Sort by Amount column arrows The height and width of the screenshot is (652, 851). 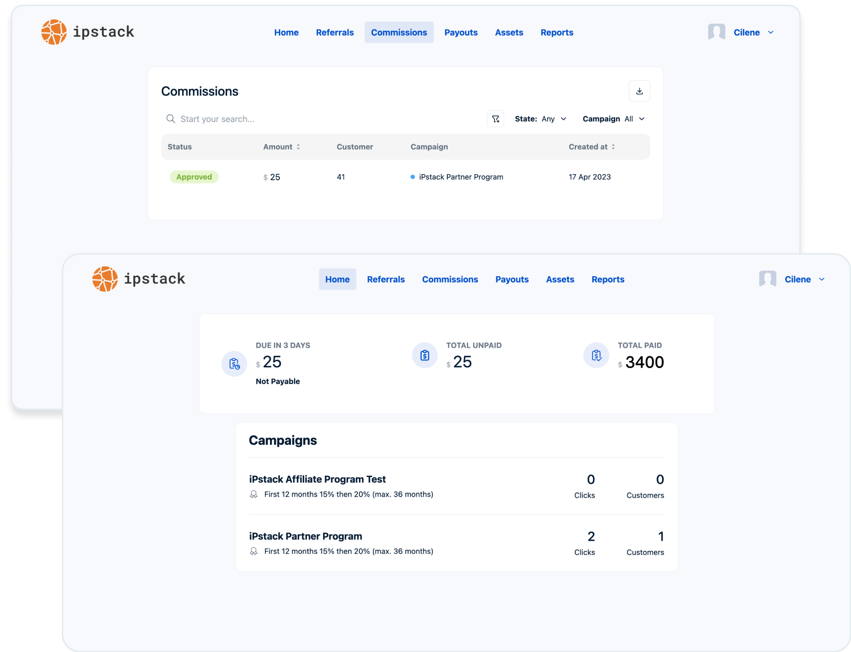[298, 147]
